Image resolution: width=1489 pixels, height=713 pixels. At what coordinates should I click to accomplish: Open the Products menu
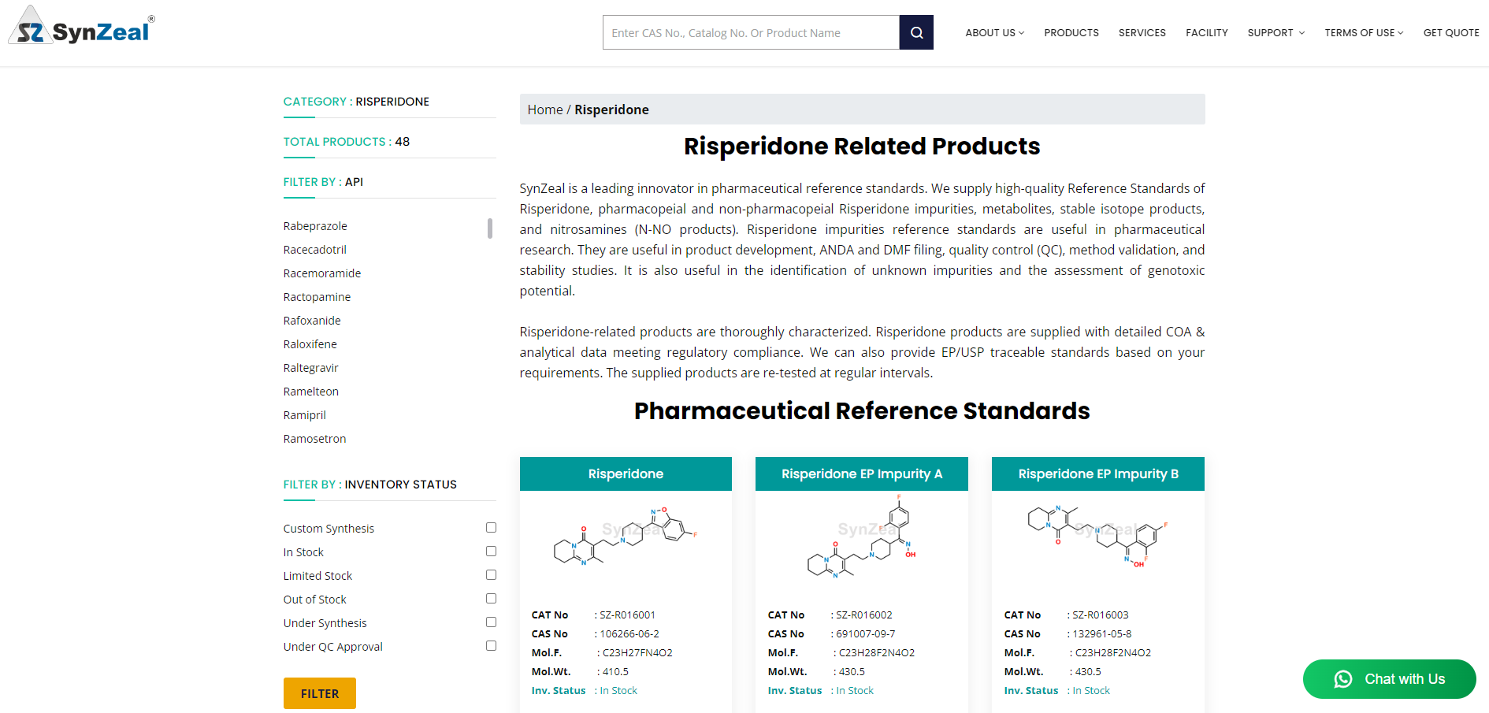1071,32
